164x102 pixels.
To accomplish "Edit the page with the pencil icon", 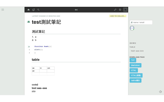I will (115, 10).
